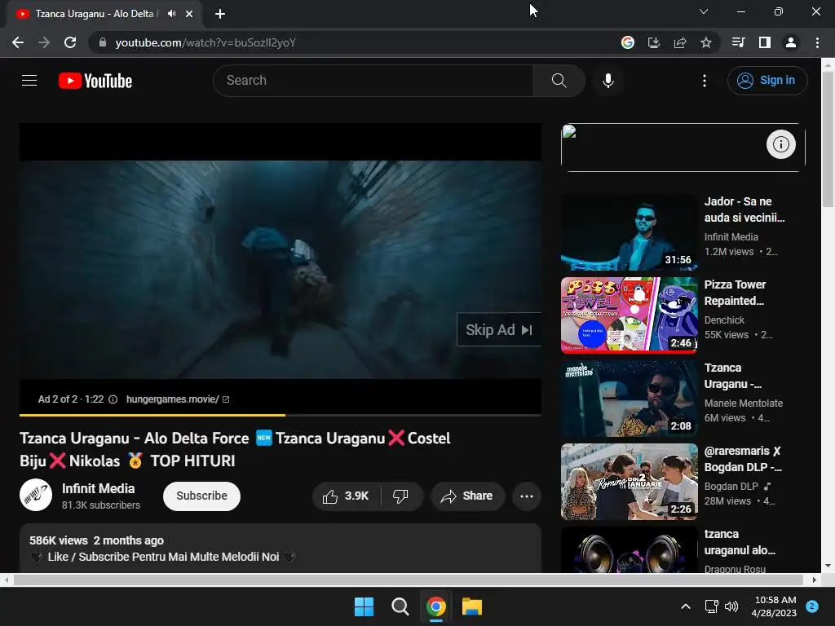
Task: Toggle Chrome side panel
Action: [765, 42]
